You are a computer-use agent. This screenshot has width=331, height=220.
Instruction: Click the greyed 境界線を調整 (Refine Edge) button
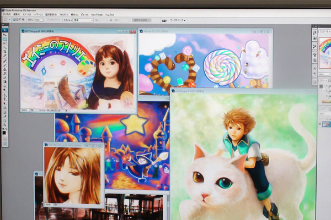(x=142, y=20)
